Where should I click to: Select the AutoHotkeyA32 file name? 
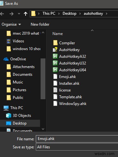(x=73, y=57)
